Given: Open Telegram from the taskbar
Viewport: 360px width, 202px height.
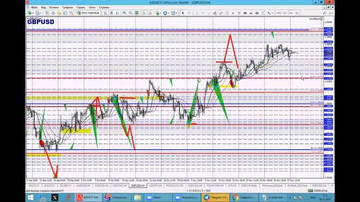Looking at the screenshot, I should (x=215, y=198).
